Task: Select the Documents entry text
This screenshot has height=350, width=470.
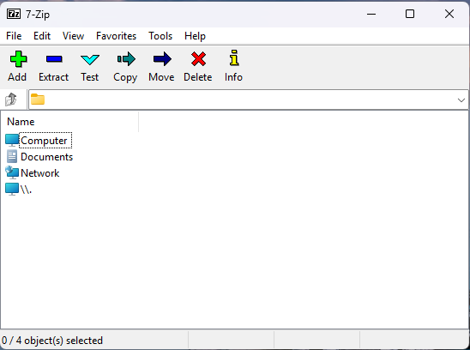Action: click(47, 157)
